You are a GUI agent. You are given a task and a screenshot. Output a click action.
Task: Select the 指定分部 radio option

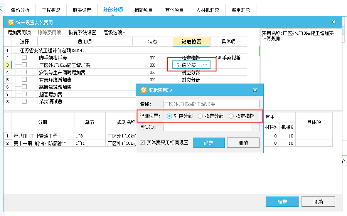(x=200, y=116)
